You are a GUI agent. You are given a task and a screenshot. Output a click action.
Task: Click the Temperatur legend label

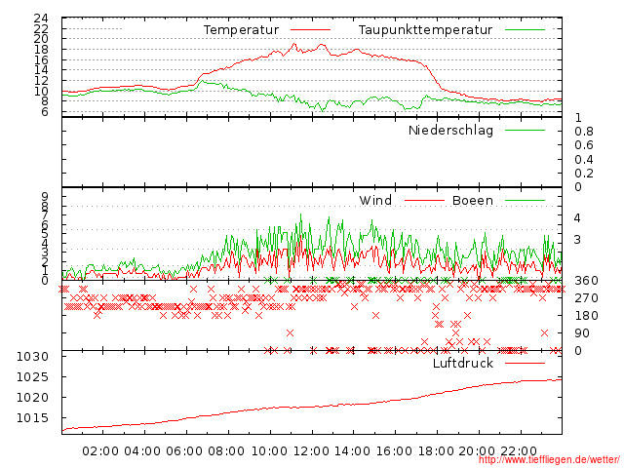241,30
